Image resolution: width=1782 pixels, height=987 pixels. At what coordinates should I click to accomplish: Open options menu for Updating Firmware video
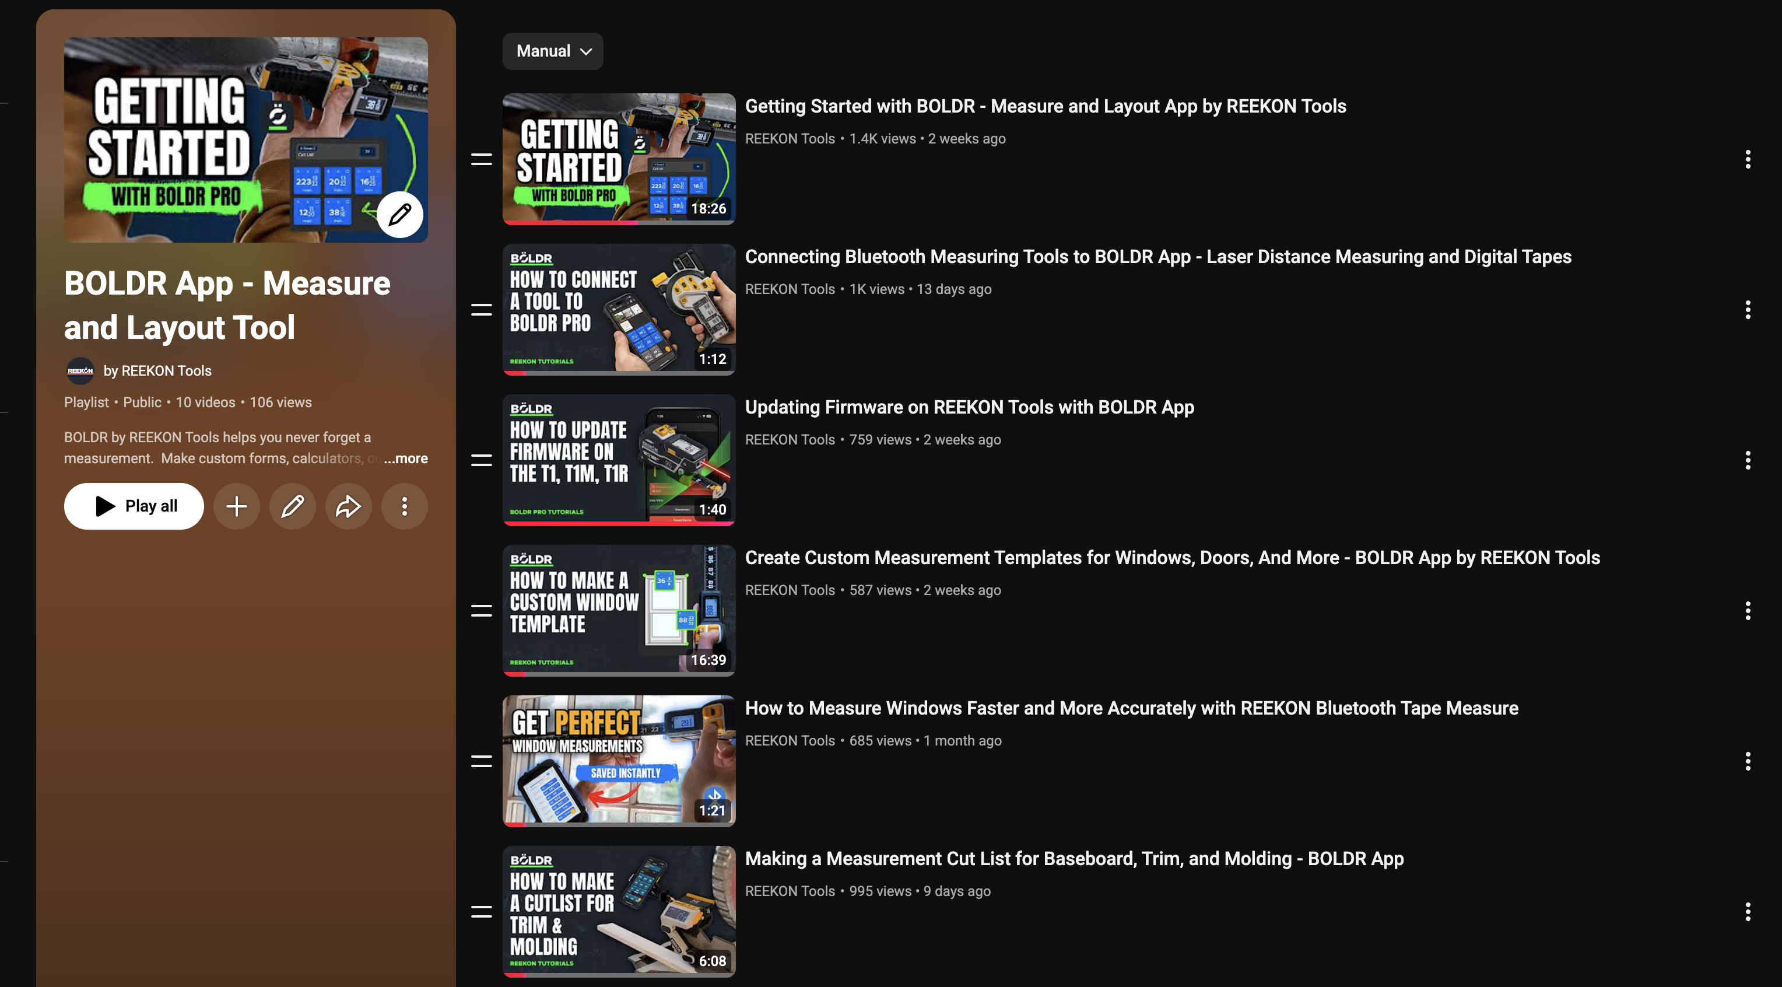click(1748, 460)
